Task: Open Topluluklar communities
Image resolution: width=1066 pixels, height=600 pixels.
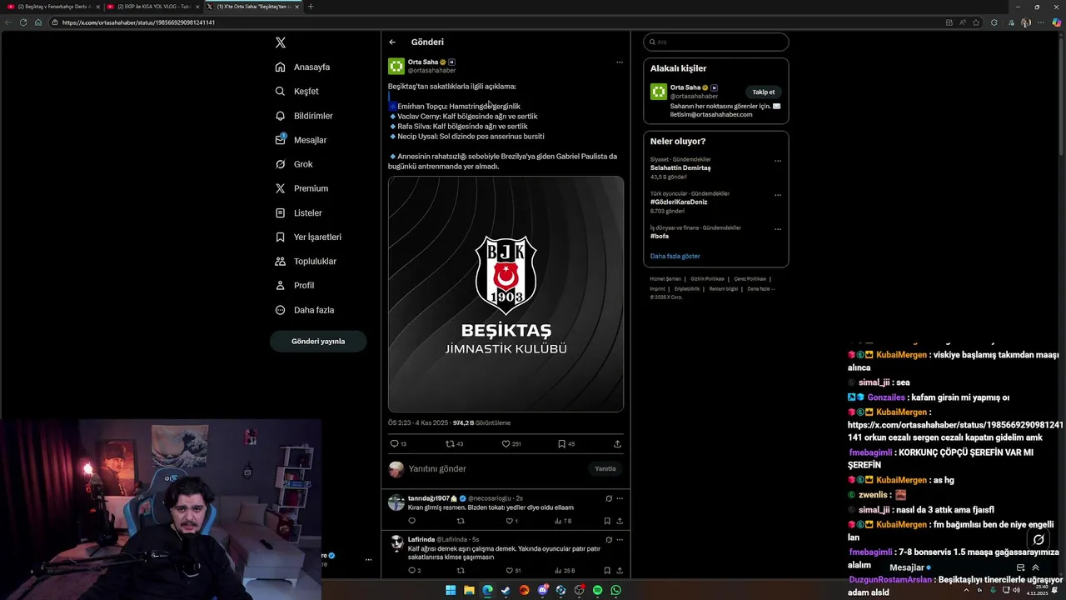Action: (306, 261)
